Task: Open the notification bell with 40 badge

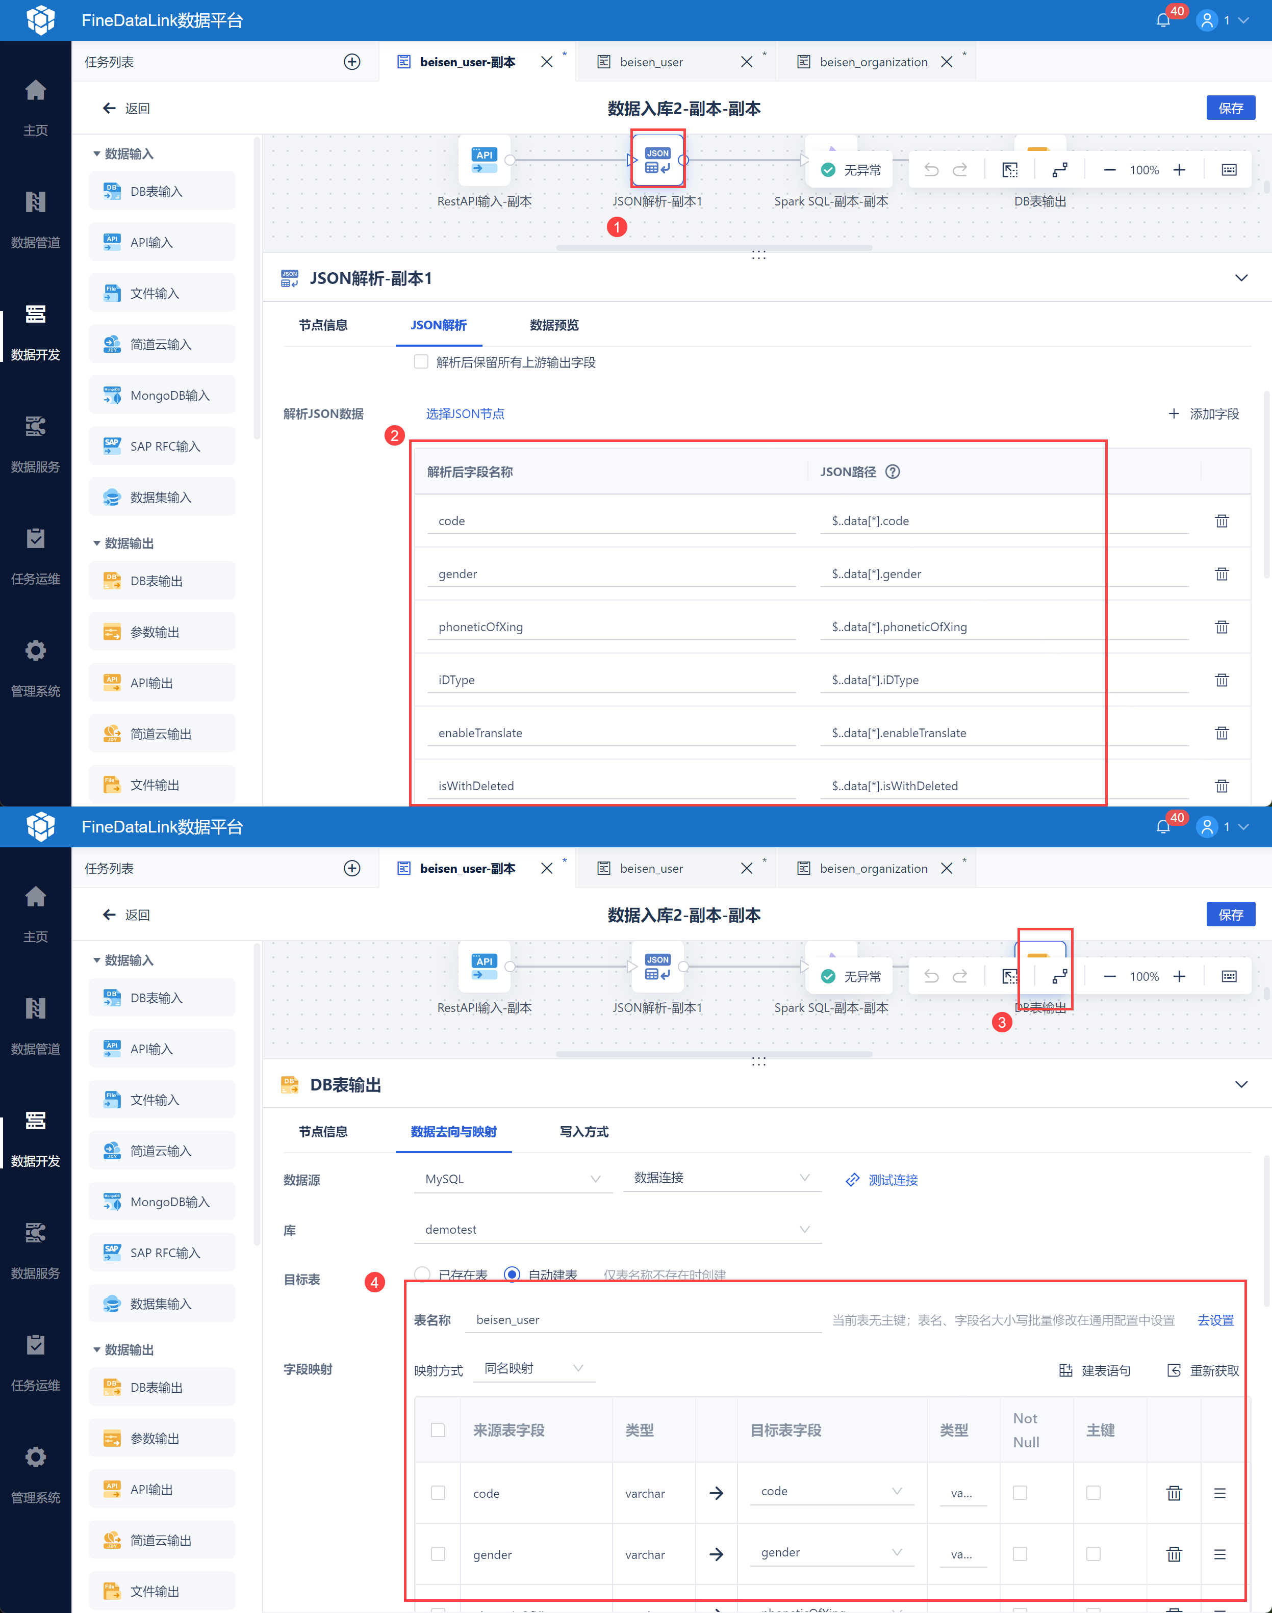Action: (1162, 20)
